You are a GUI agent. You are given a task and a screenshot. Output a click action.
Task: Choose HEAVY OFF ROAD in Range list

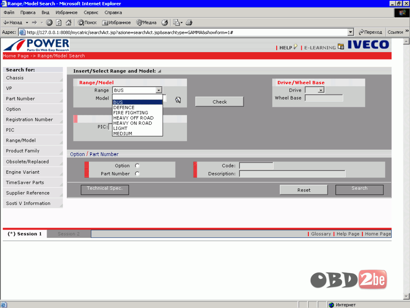click(137, 118)
